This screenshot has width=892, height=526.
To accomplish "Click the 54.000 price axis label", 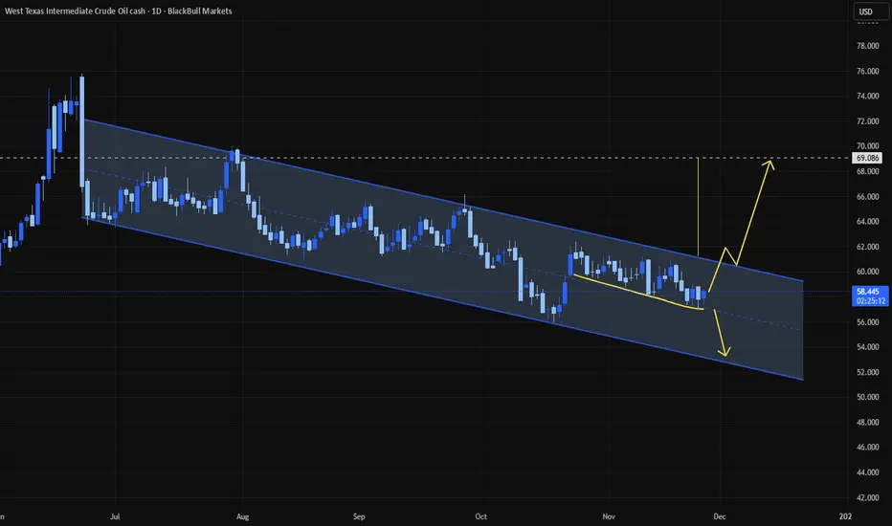I will (x=867, y=347).
